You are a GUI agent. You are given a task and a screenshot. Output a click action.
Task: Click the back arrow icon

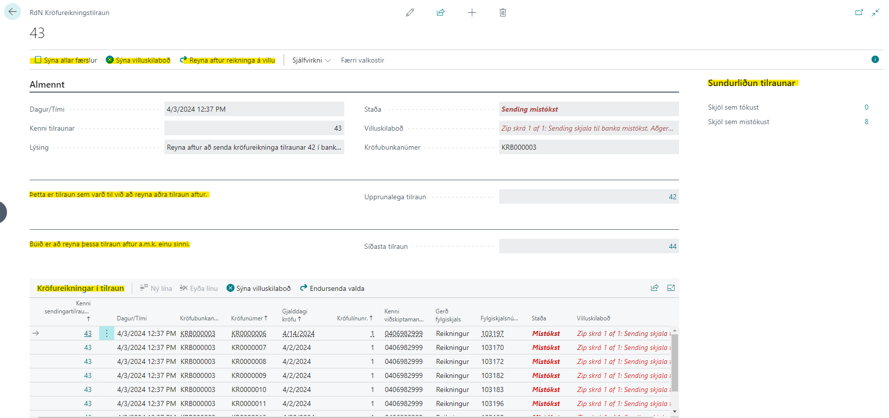pos(13,12)
